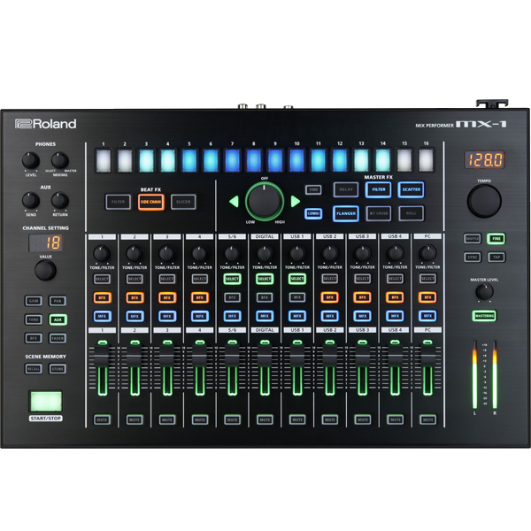The width and height of the screenshot is (531, 531).
Task: Toggle the lit FINE tempo button
Action: click(496, 238)
